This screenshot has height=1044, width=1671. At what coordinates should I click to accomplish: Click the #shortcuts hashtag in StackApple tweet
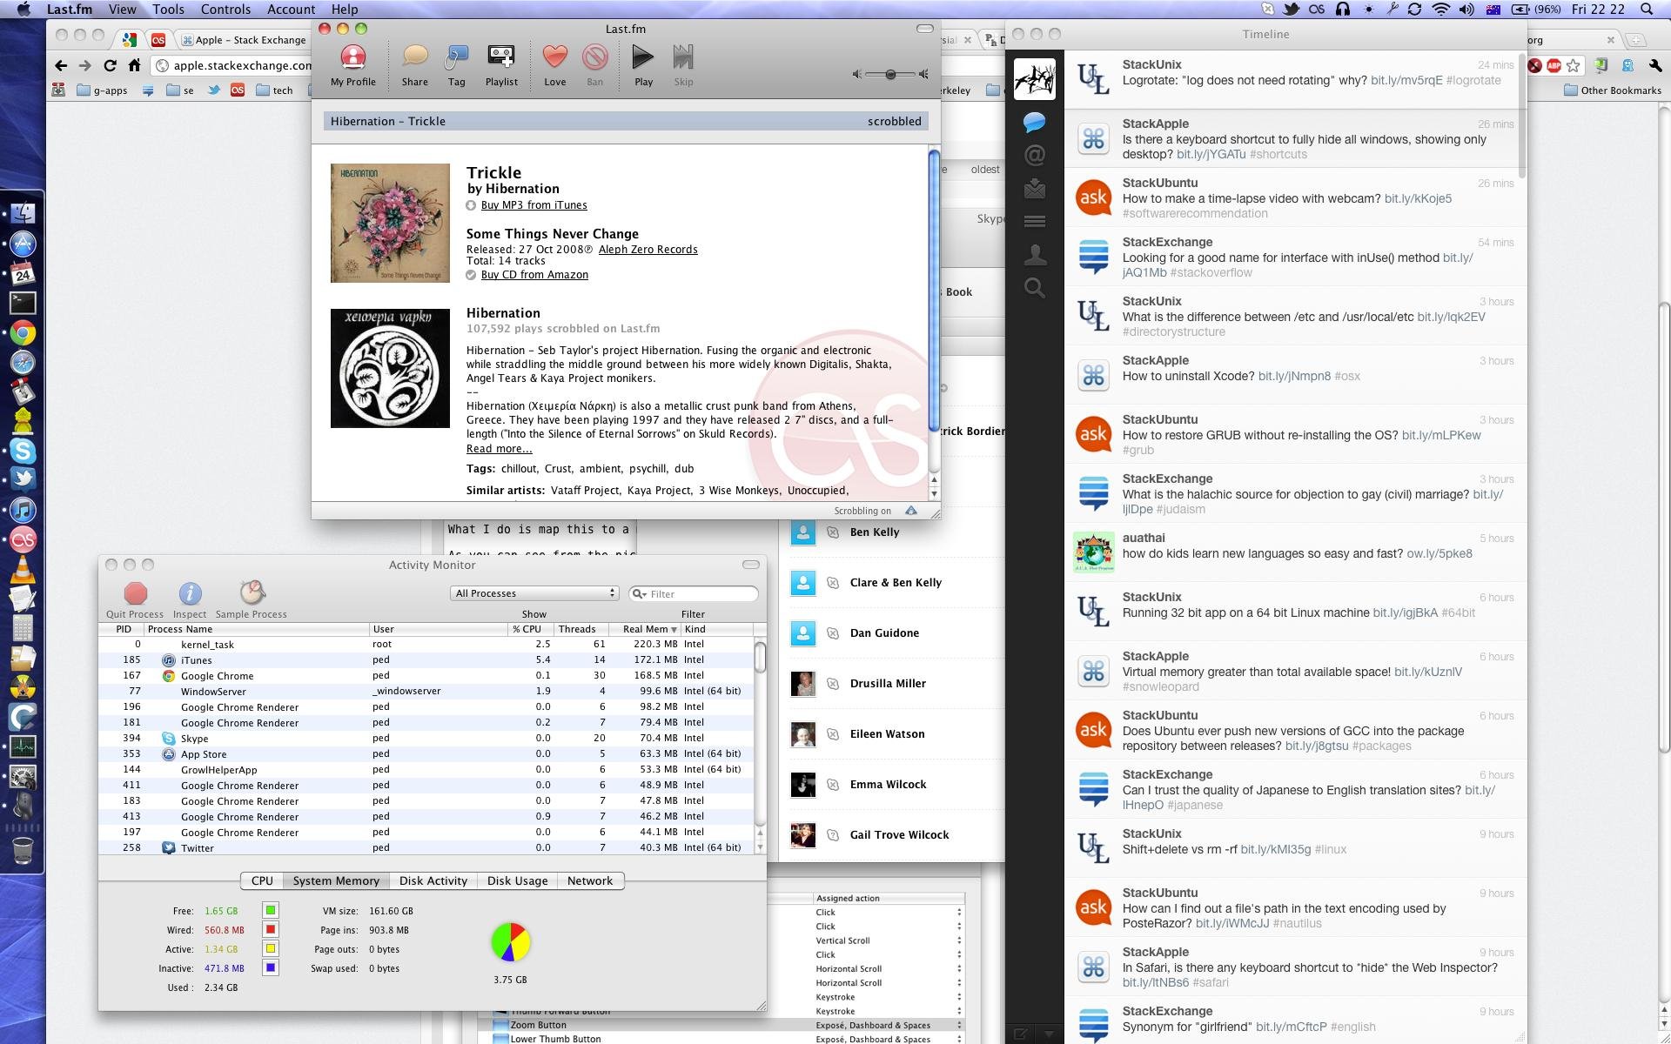[x=1278, y=154]
